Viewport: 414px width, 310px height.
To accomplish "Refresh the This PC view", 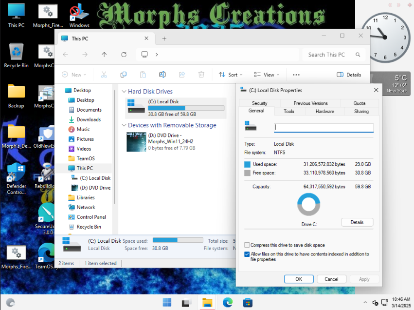I will tap(124, 55).
